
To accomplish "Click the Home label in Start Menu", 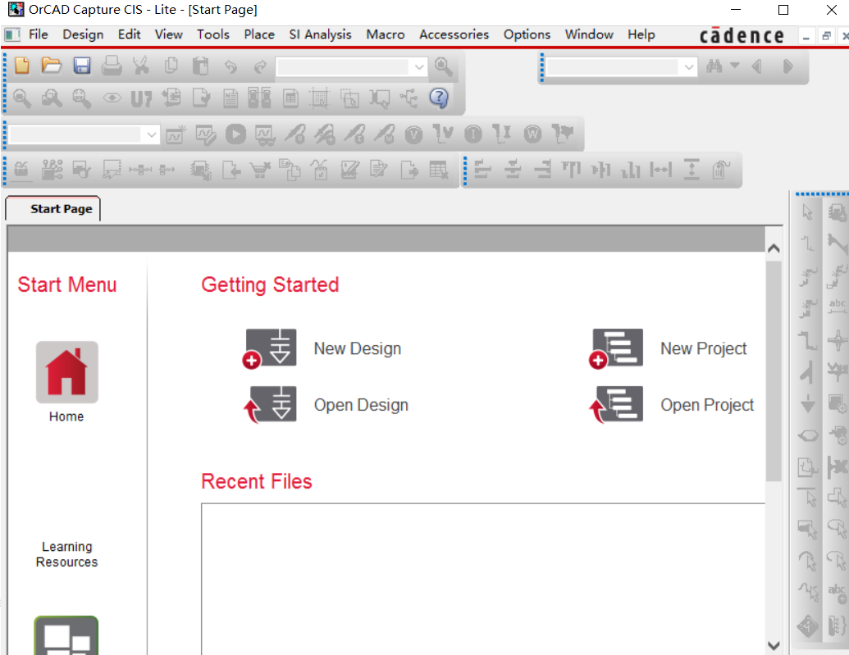I will click(x=66, y=416).
